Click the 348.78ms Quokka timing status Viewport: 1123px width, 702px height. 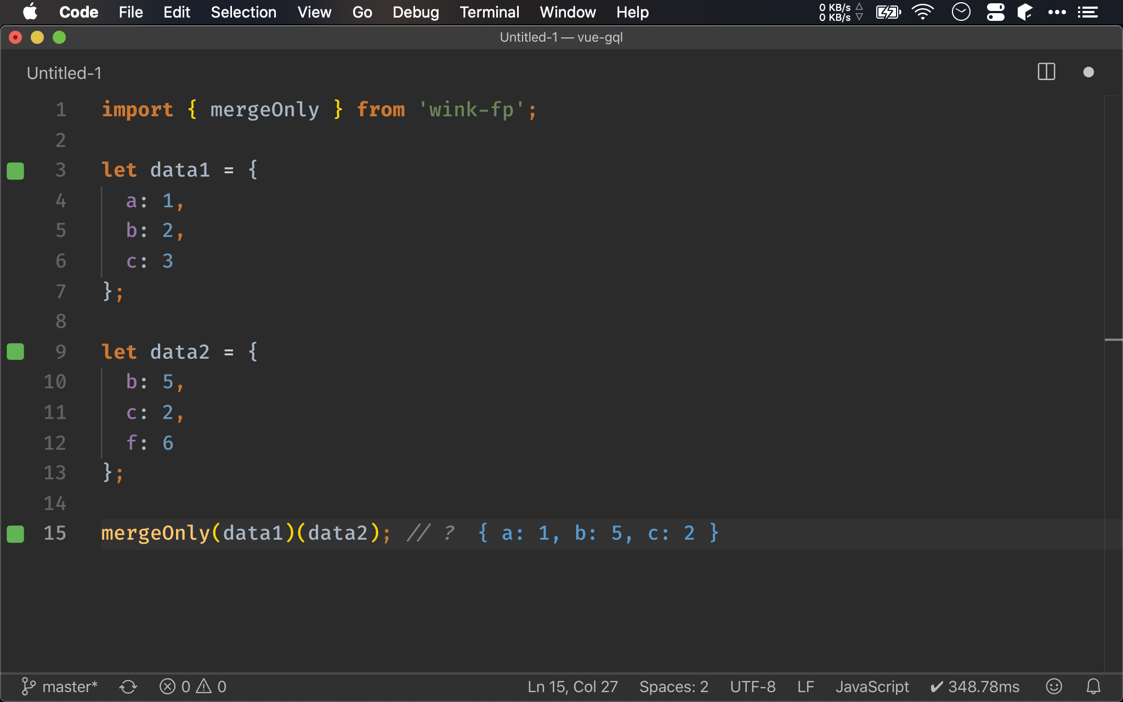pyautogui.click(x=975, y=687)
